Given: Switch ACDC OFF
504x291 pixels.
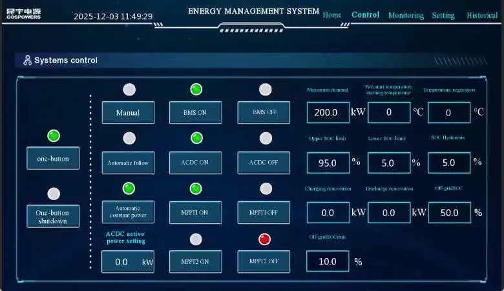Looking at the screenshot, I should tap(264, 163).
